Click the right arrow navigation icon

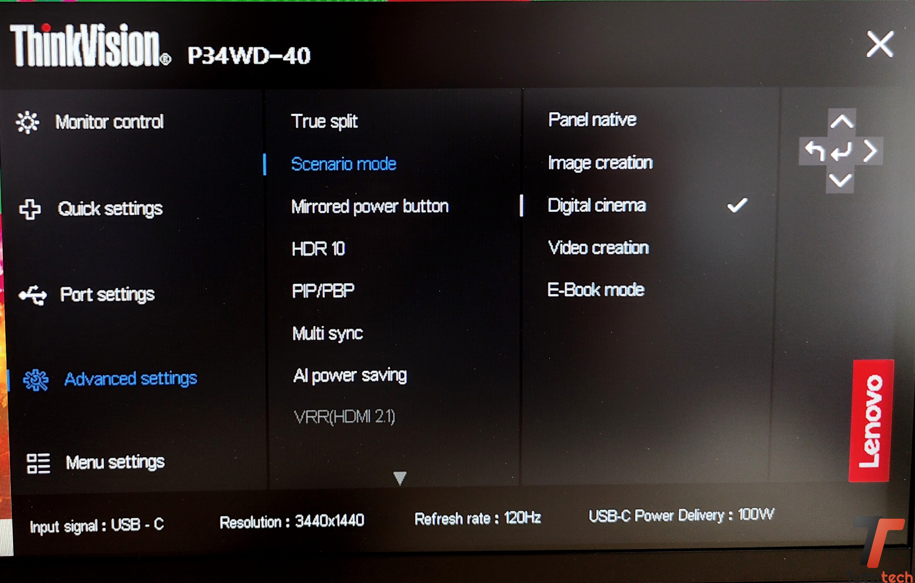pyautogui.click(x=870, y=151)
